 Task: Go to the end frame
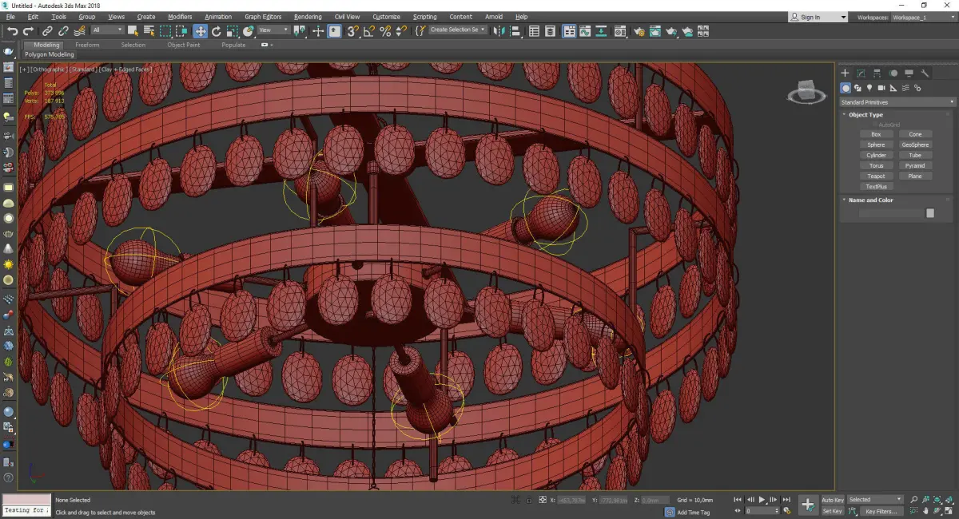click(786, 500)
